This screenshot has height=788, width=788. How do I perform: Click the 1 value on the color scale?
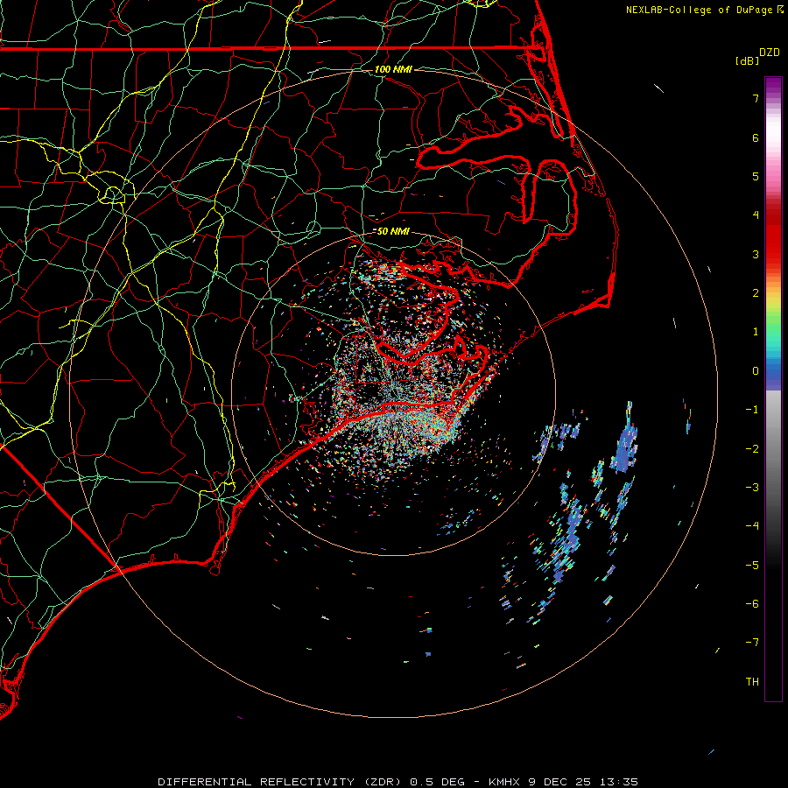(x=756, y=332)
